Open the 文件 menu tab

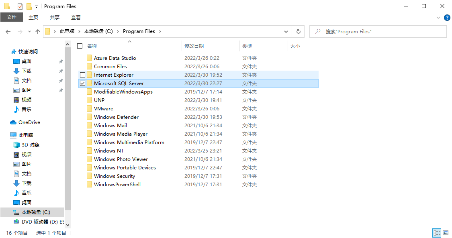click(12, 17)
